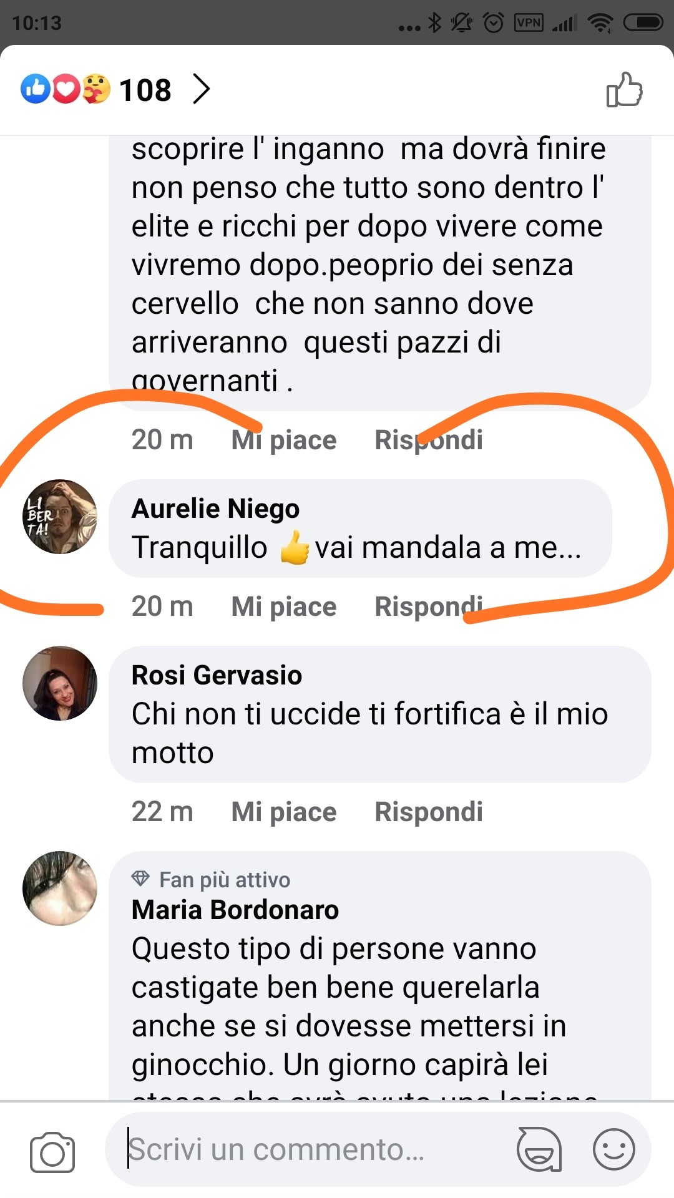The height and width of the screenshot is (1198, 674).
Task: Like Aurelie Niego's comment with Mi piace
Action: tap(283, 606)
